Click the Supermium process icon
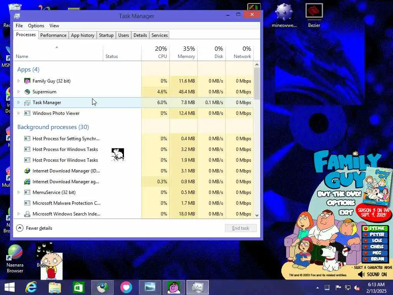The height and width of the screenshot is (295, 393). 27,91
